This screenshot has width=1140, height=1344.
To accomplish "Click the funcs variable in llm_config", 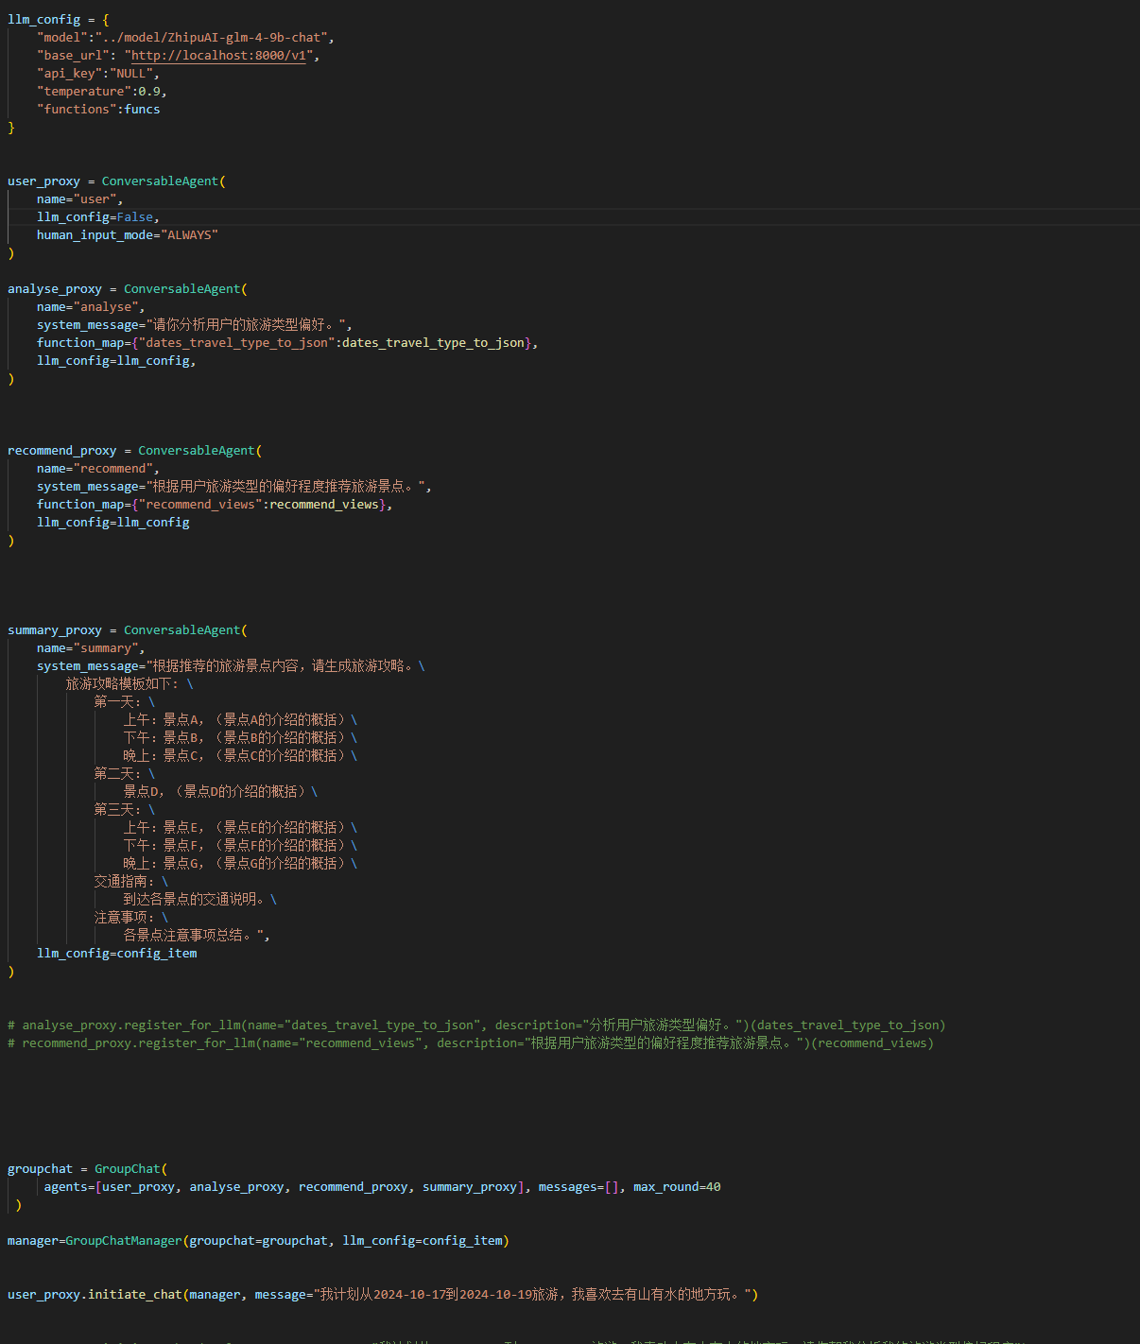I will click(x=142, y=110).
